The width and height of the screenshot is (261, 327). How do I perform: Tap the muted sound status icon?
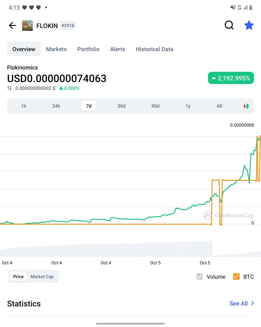233,8
